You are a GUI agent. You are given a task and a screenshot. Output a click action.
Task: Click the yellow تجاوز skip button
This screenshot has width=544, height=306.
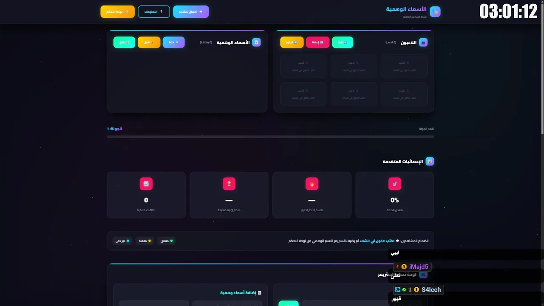pyautogui.click(x=292, y=42)
